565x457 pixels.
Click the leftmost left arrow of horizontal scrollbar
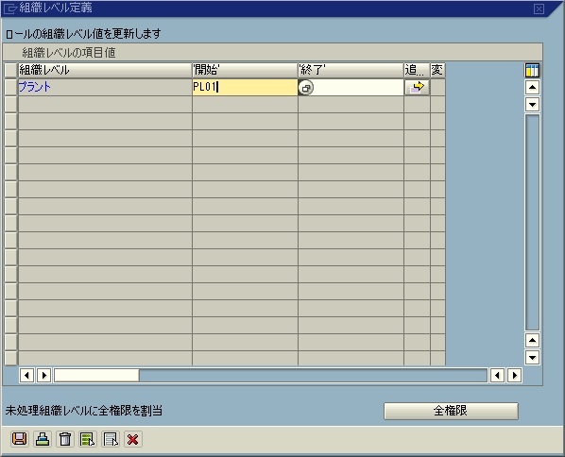(26, 376)
